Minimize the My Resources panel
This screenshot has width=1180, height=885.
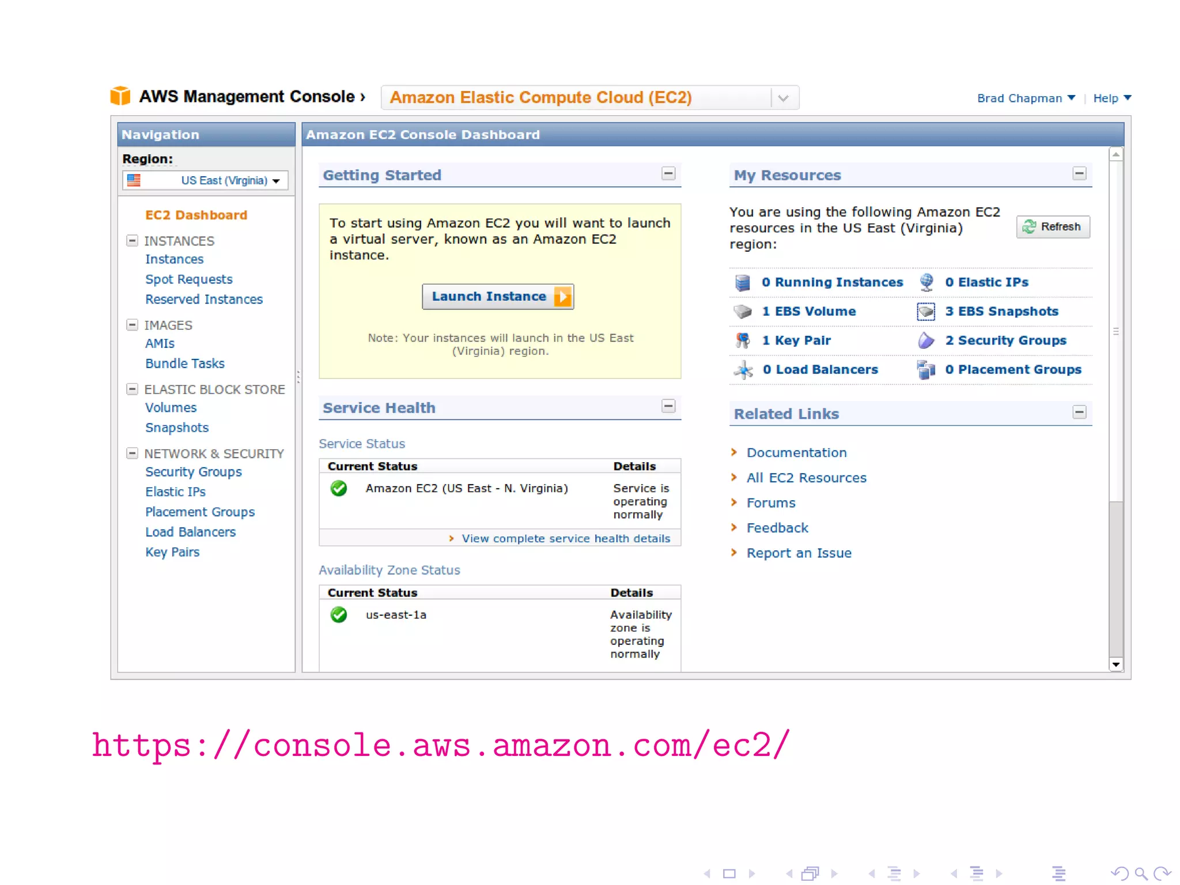1079,173
